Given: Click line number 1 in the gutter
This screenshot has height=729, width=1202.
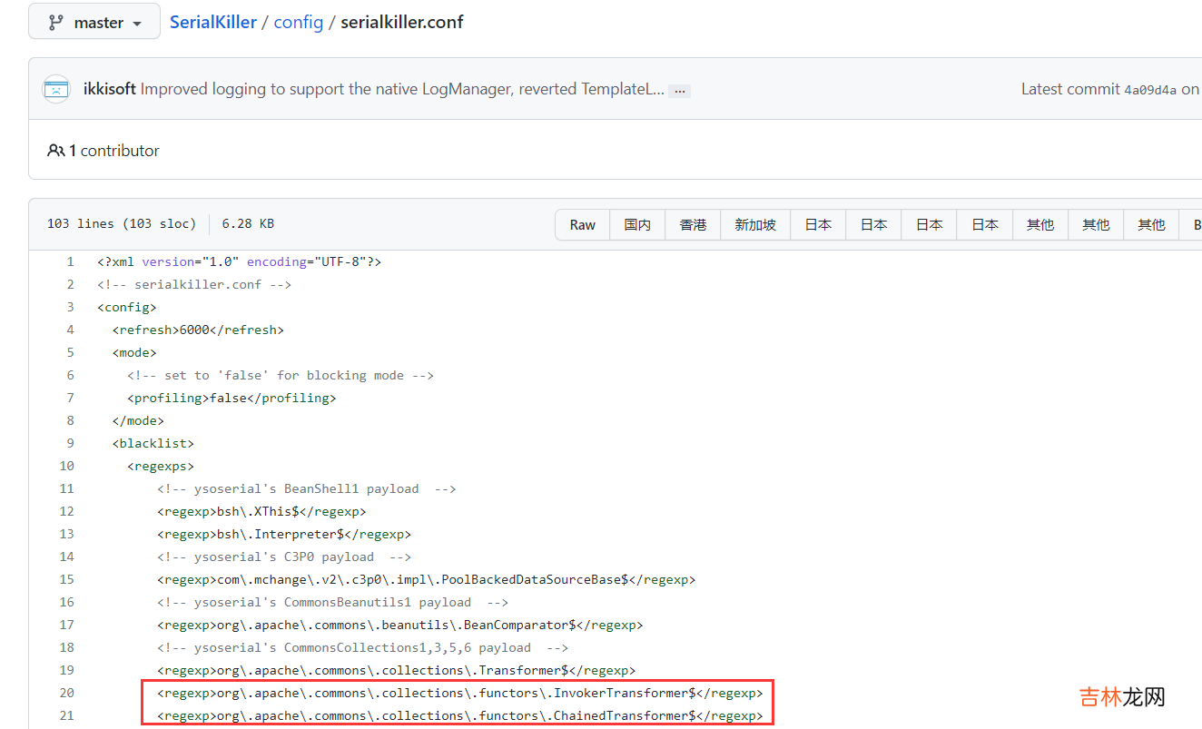Looking at the screenshot, I should (70, 261).
